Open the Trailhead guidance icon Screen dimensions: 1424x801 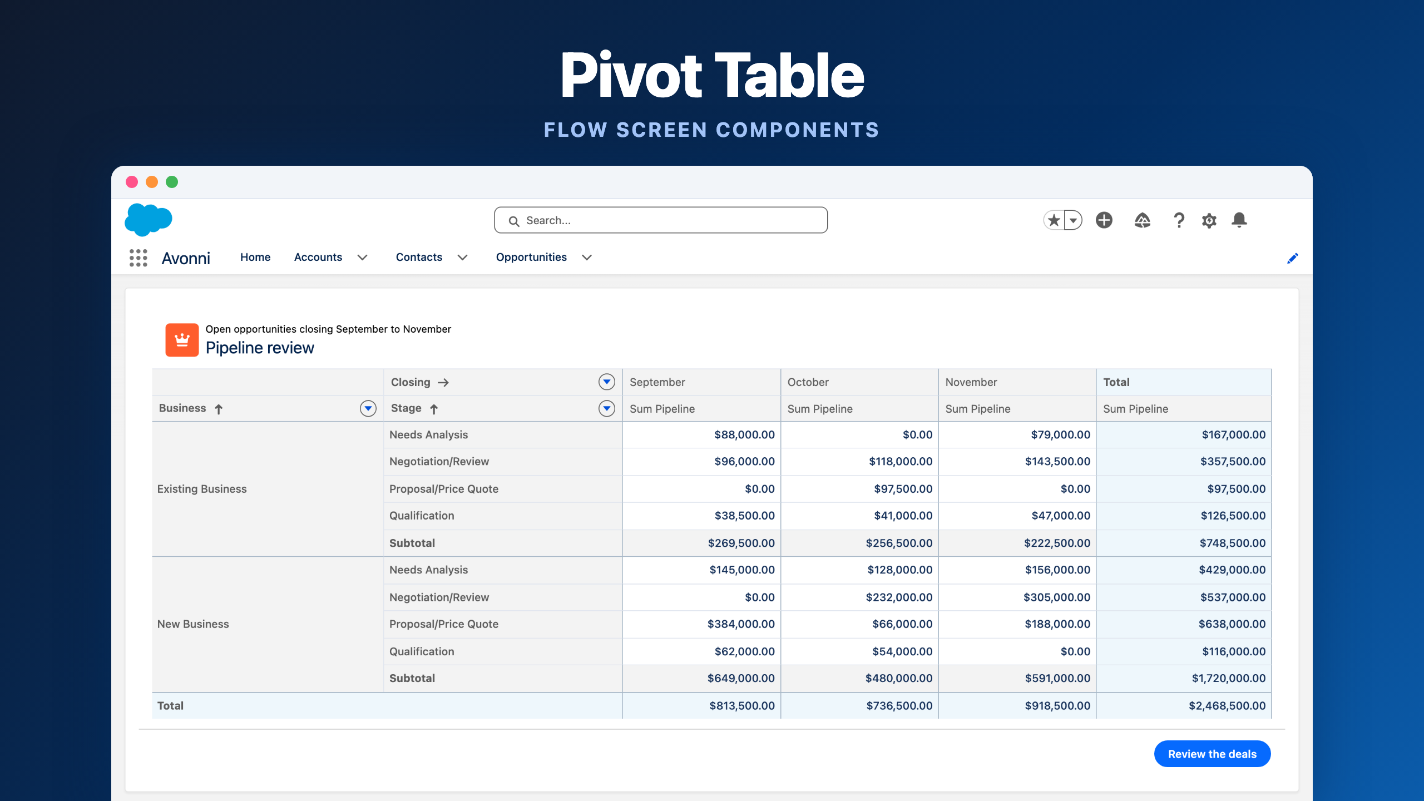coord(1142,220)
